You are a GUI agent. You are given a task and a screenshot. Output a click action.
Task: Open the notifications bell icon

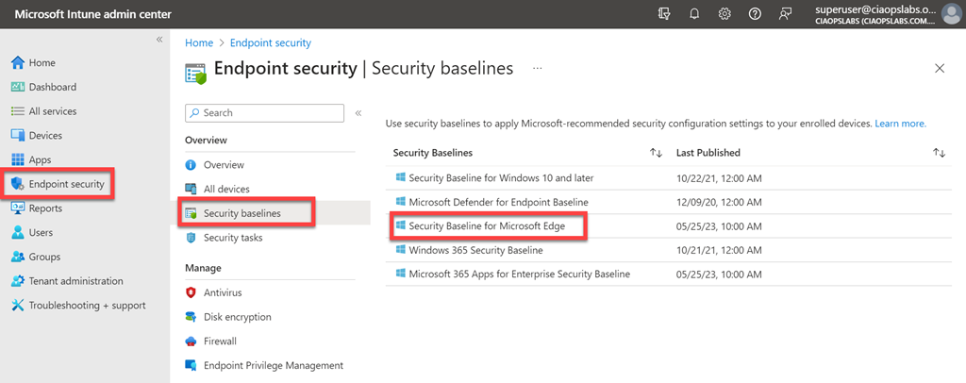click(x=694, y=13)
